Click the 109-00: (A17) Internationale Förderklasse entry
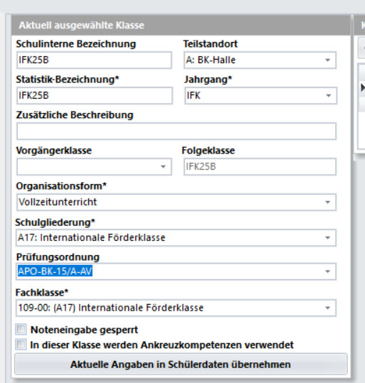Image resolution: width=365 pixels, height=383 pixels. pos(110,308)
